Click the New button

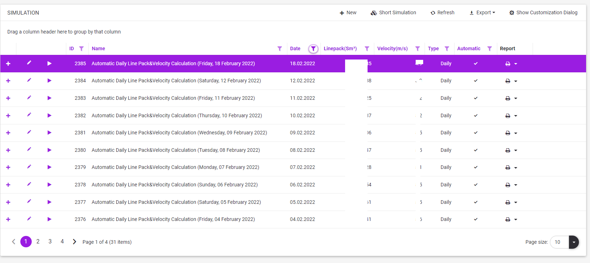tap(348, 12)
